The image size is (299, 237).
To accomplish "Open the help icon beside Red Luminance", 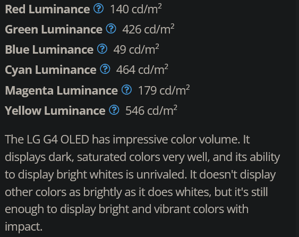I will 98,9.
